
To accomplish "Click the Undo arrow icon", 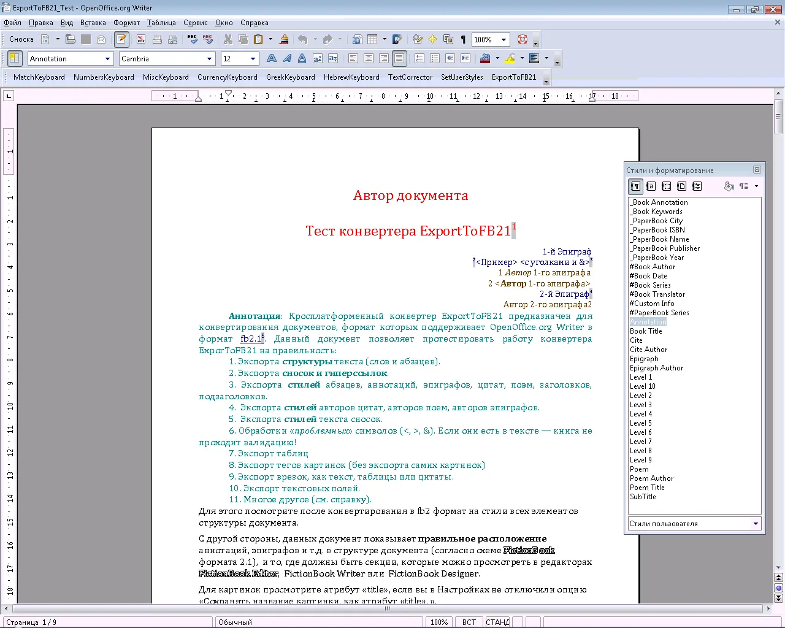I will pyautogui.click(x=303, y=39).
